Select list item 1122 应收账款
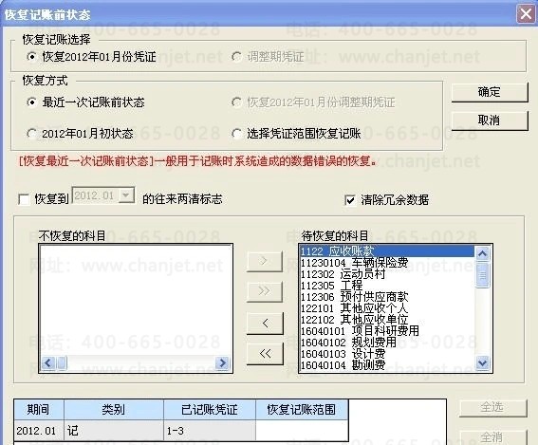The height and width of the screenshot is (445, 538). 387,251
